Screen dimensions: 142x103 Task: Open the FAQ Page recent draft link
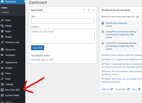pyautogui.click(x=35, y=60)
